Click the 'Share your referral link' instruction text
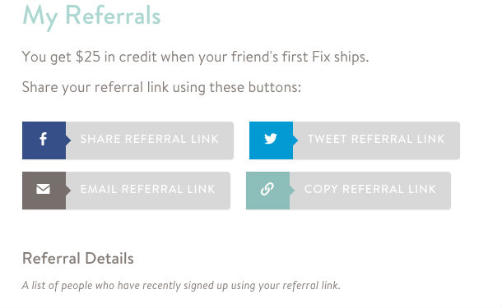Viewport: 502px width, 308px height. (x=161, y=87)
